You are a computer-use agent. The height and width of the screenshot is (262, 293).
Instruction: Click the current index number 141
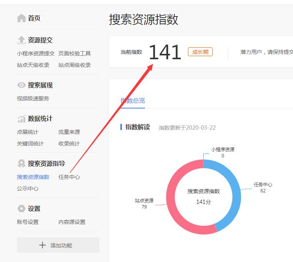165,52
